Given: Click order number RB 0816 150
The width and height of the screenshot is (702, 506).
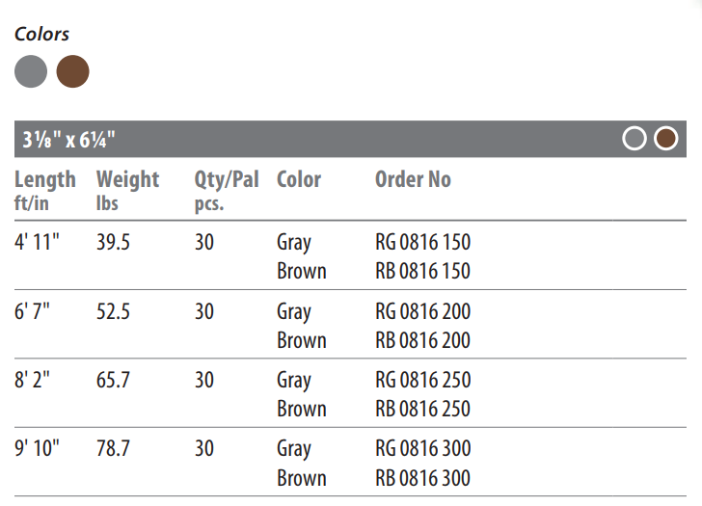Looking at the screenshot, I should pyautogui.click(x=422, y=271).
